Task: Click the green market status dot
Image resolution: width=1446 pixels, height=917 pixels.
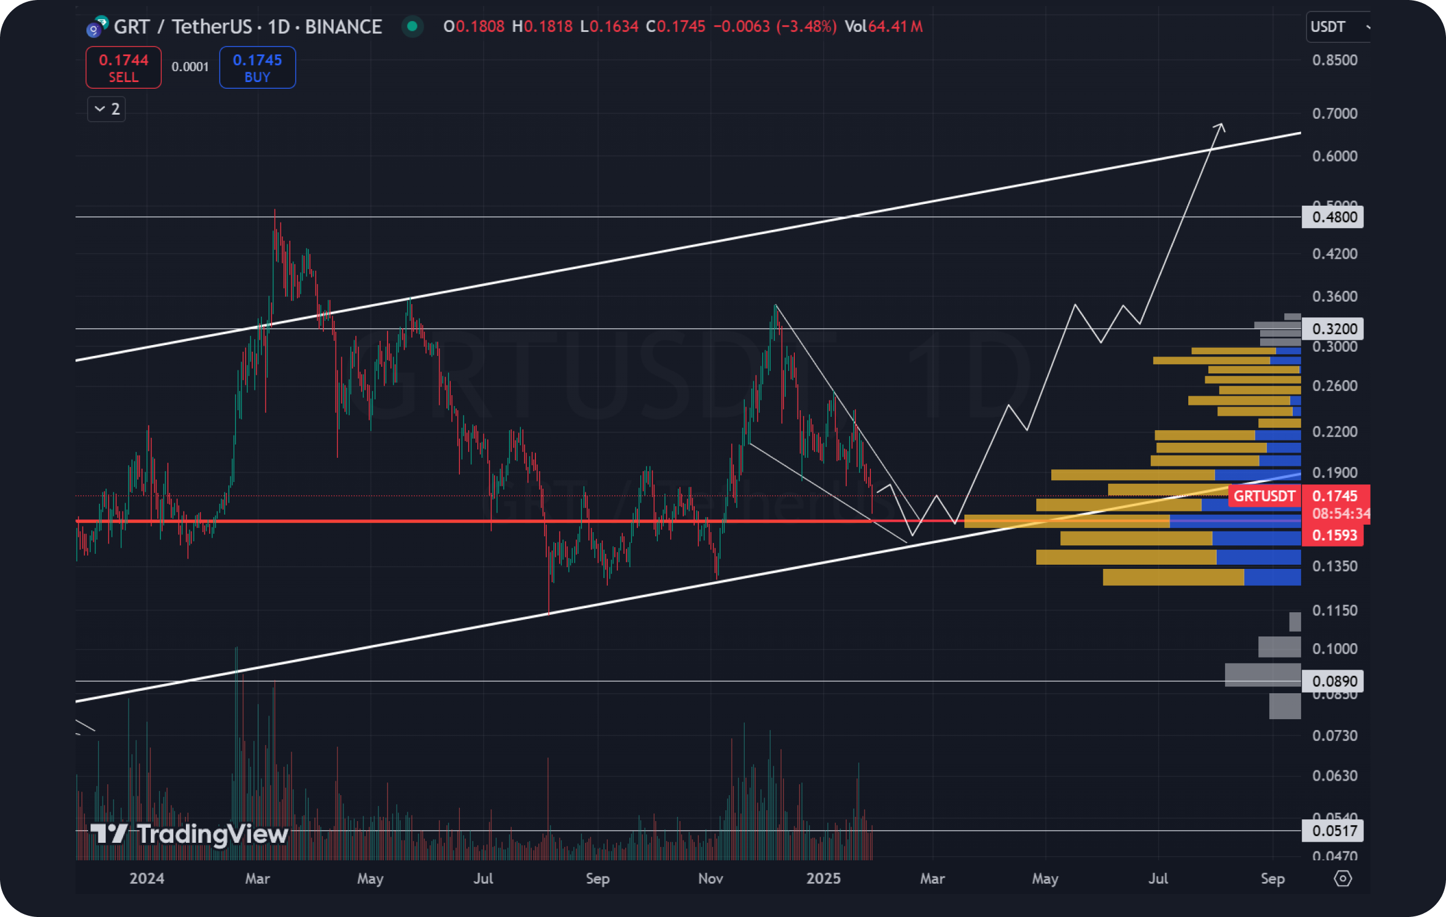Action: pyautogui.click(x=413, y=27)
